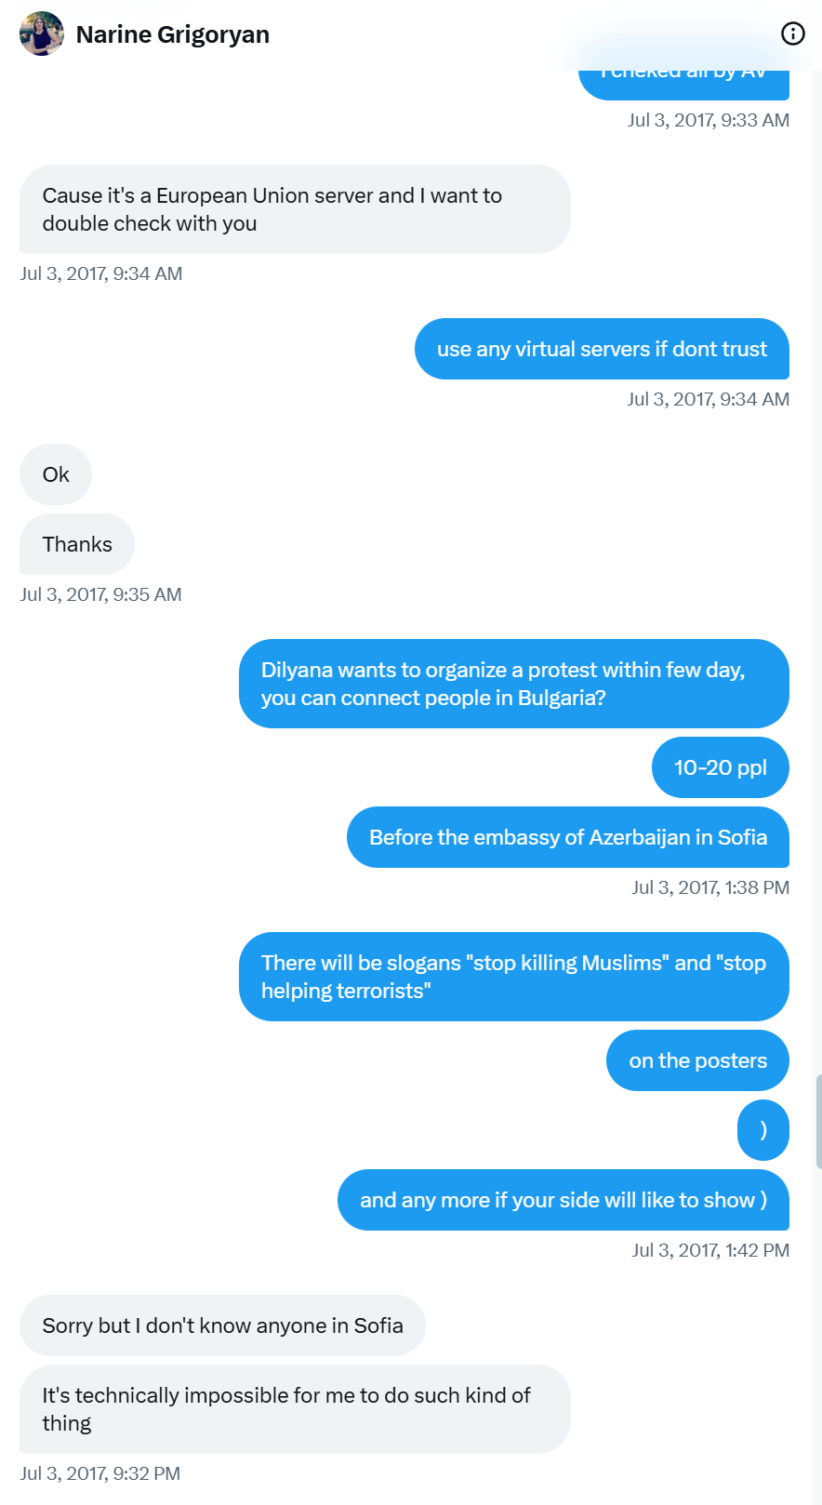Click the "on the posters" message bubble
The width and height of the screenshot is (822, 1505).
697,1060
